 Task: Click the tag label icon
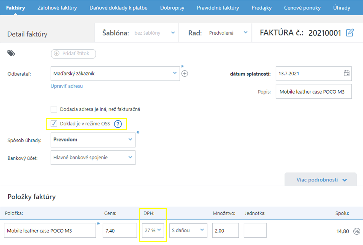pyautogui.click(x=11, y=53)
